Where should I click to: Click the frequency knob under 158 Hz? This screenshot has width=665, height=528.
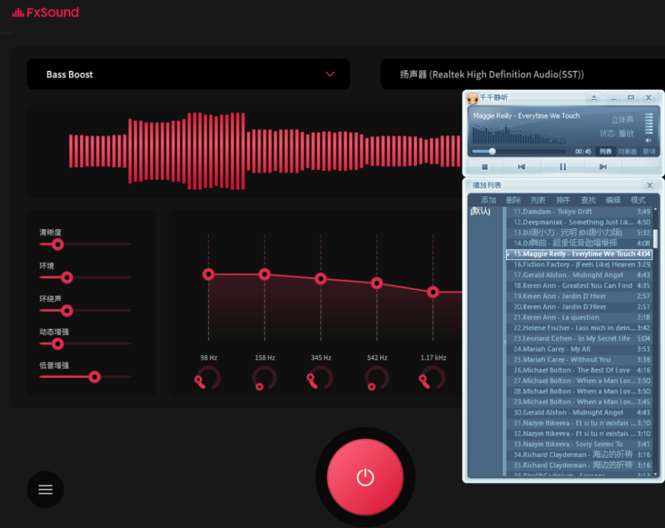pyautogui.click(x=264, y=378)
